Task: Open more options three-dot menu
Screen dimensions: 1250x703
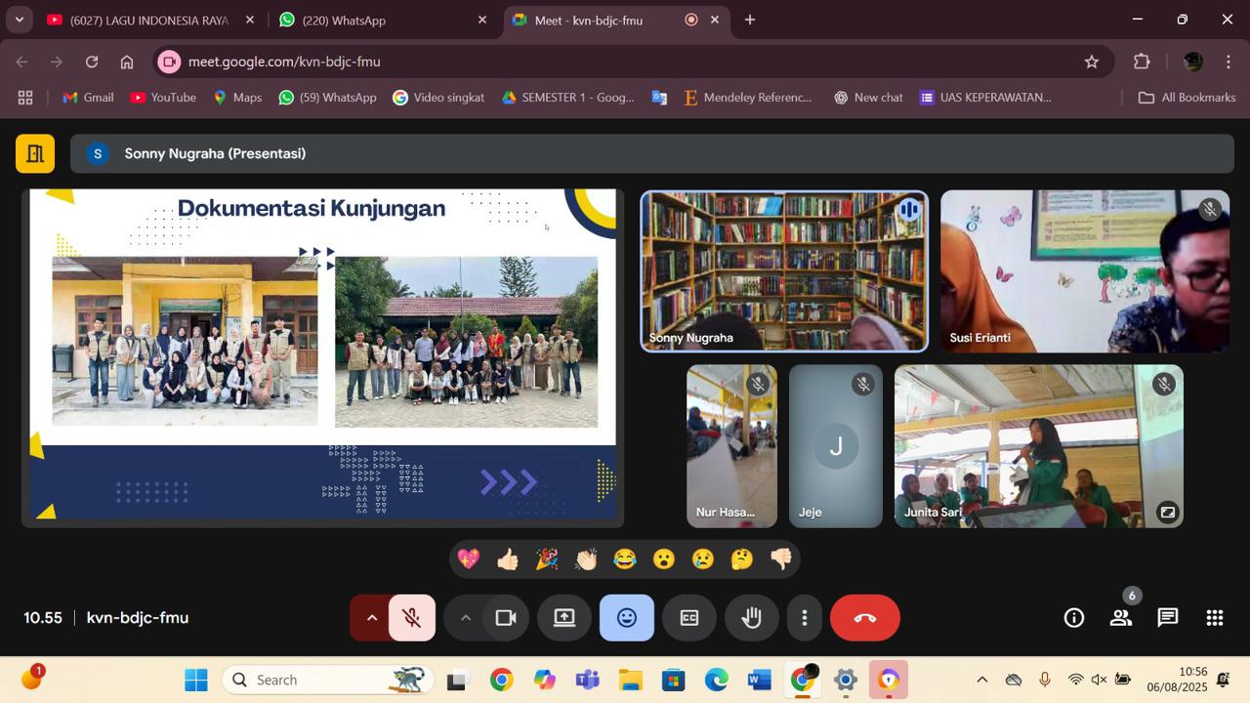Action: (x=804, y=618)
